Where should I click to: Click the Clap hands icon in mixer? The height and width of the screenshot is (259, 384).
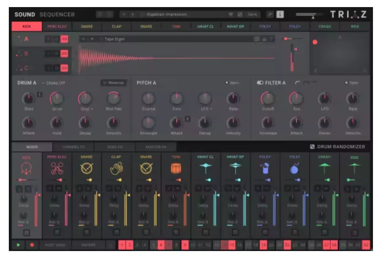117,168
